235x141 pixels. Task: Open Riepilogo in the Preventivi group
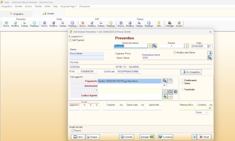coord(34,24)
